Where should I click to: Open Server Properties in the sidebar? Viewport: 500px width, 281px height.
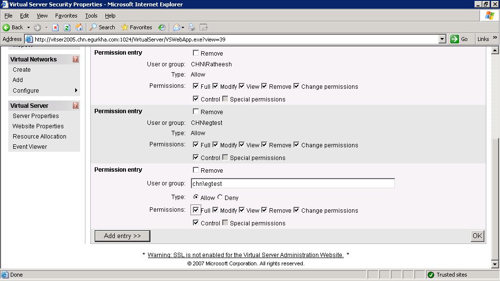click(36, 116)
